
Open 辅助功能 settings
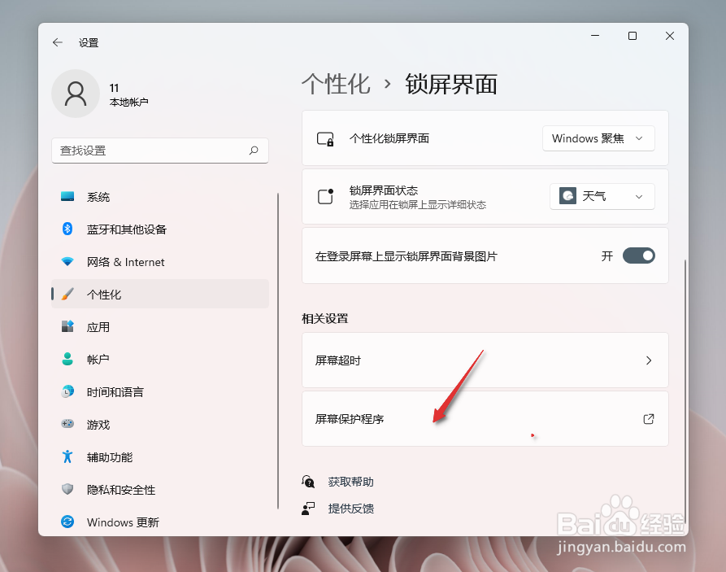[159, 456]
